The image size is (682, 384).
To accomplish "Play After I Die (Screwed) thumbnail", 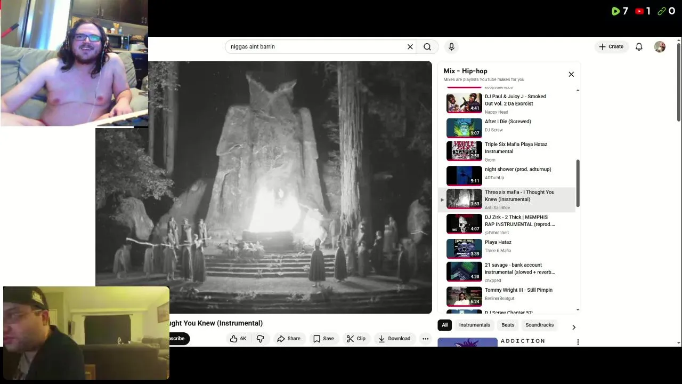I will pyautogui.click(x=464, y=128).
